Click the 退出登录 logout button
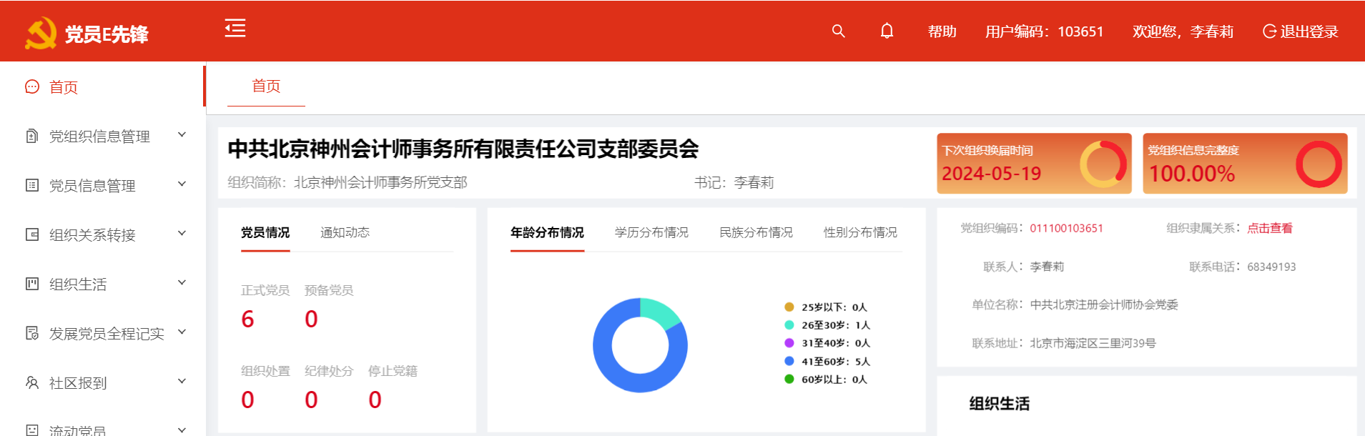This screenshot has height=436, width=1365. coord(1301,31)
